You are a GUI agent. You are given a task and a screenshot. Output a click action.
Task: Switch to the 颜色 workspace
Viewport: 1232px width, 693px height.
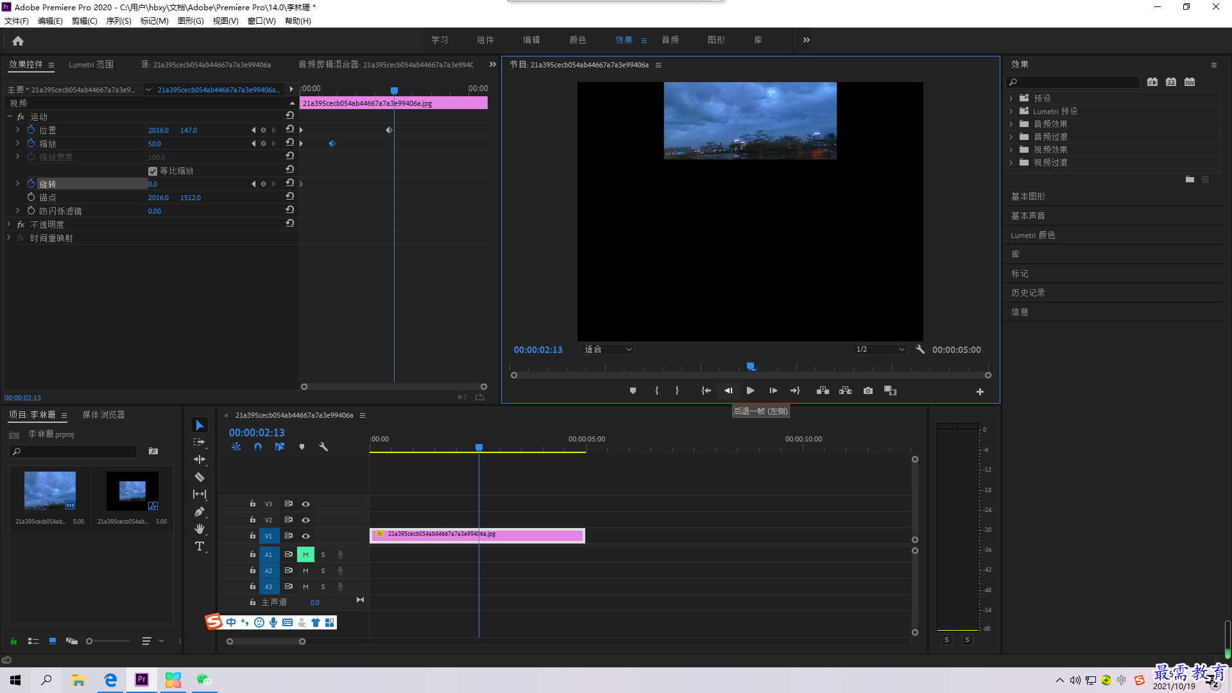tap(577, 40)
